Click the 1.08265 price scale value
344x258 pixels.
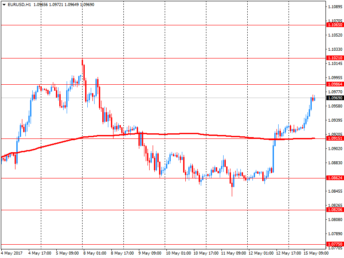tap(335, 206)
